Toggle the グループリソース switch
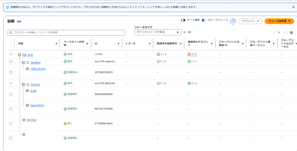 pyautogui.click(x=204, y=20)
